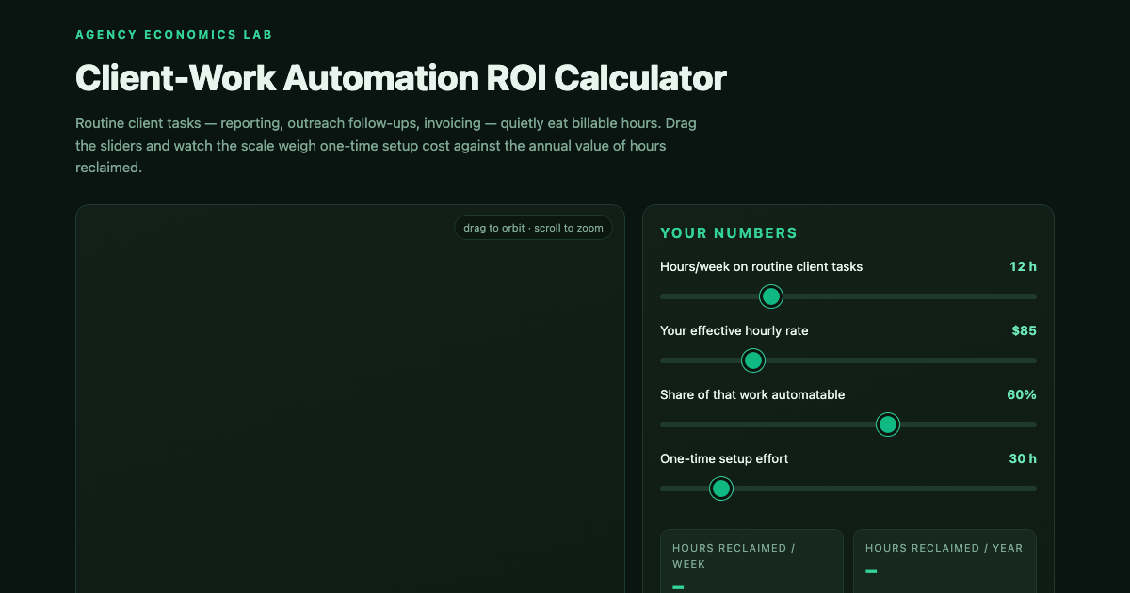Click the 'Hours reclaimed / week' card

pos(751,561)
